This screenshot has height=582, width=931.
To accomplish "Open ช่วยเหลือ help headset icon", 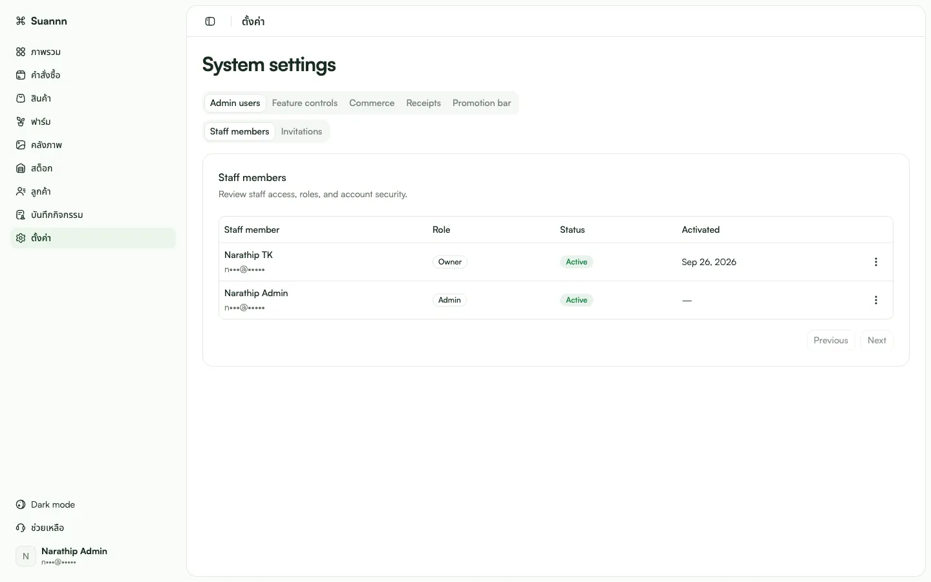I will (x=21, y=528).
